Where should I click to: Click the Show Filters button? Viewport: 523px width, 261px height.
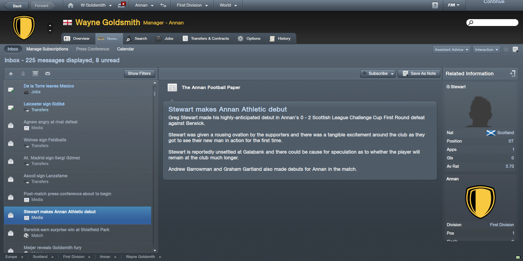(x=139, y=73)
